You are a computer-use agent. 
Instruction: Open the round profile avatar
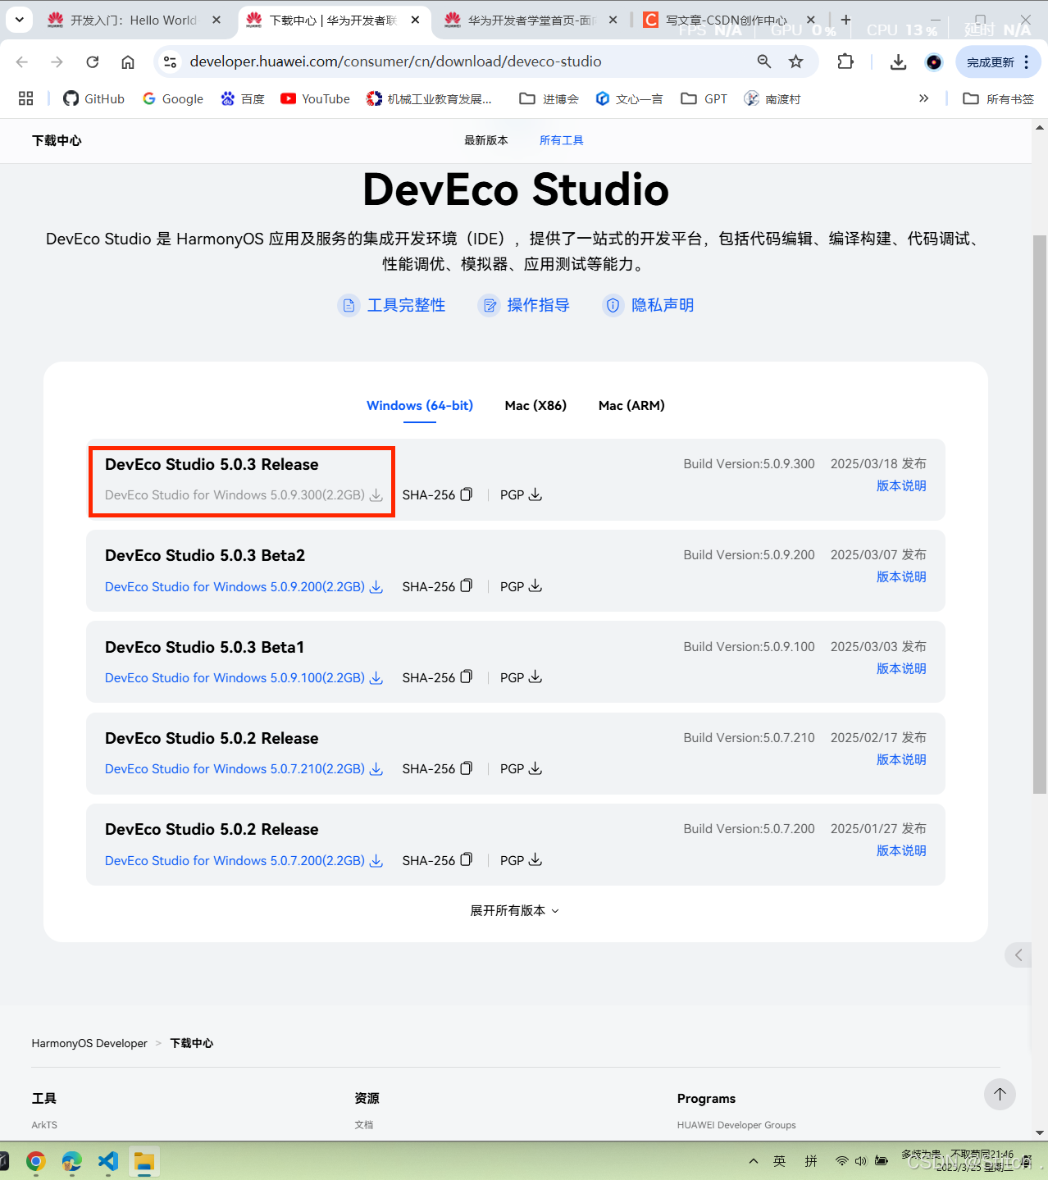click(x=933, y=62)
